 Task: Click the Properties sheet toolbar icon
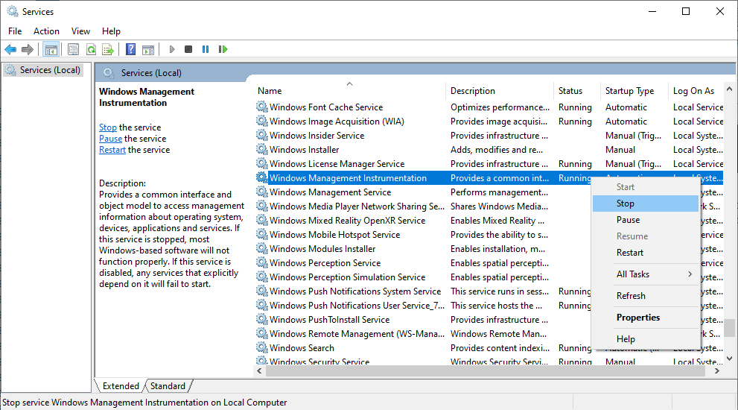[73, 49]
